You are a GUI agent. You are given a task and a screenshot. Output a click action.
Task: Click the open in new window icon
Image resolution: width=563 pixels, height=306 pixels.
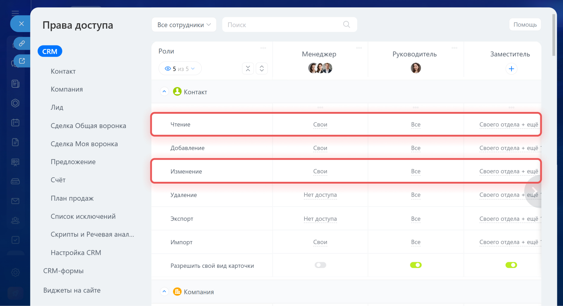click(22, 61)
